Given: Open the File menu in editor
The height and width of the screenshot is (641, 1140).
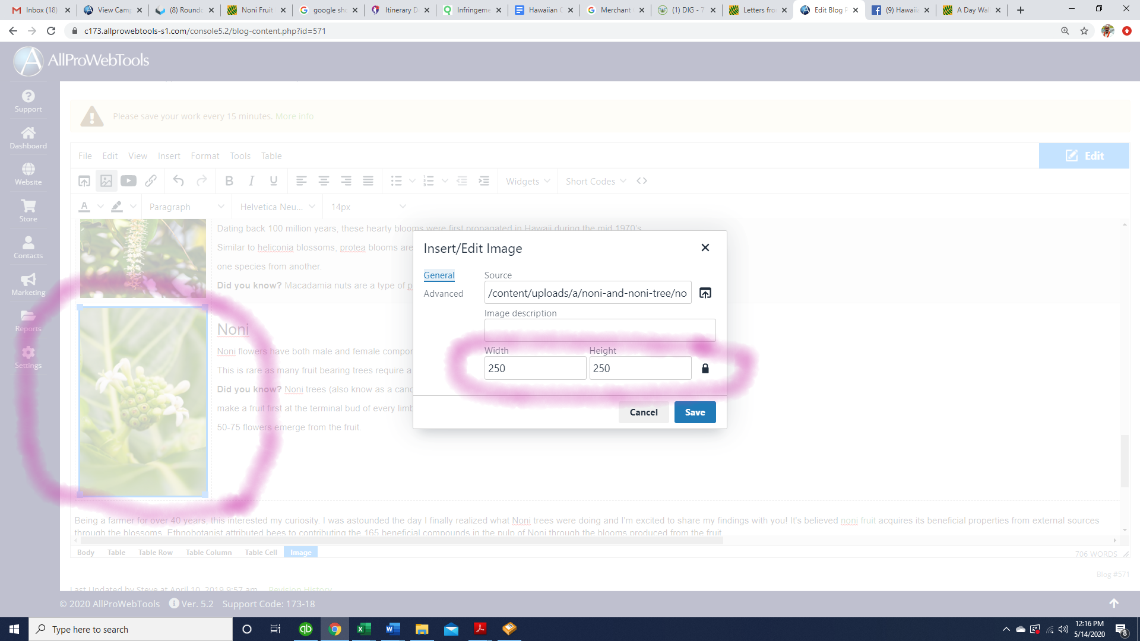Looking at the screenshot, I should click(85, 156).
